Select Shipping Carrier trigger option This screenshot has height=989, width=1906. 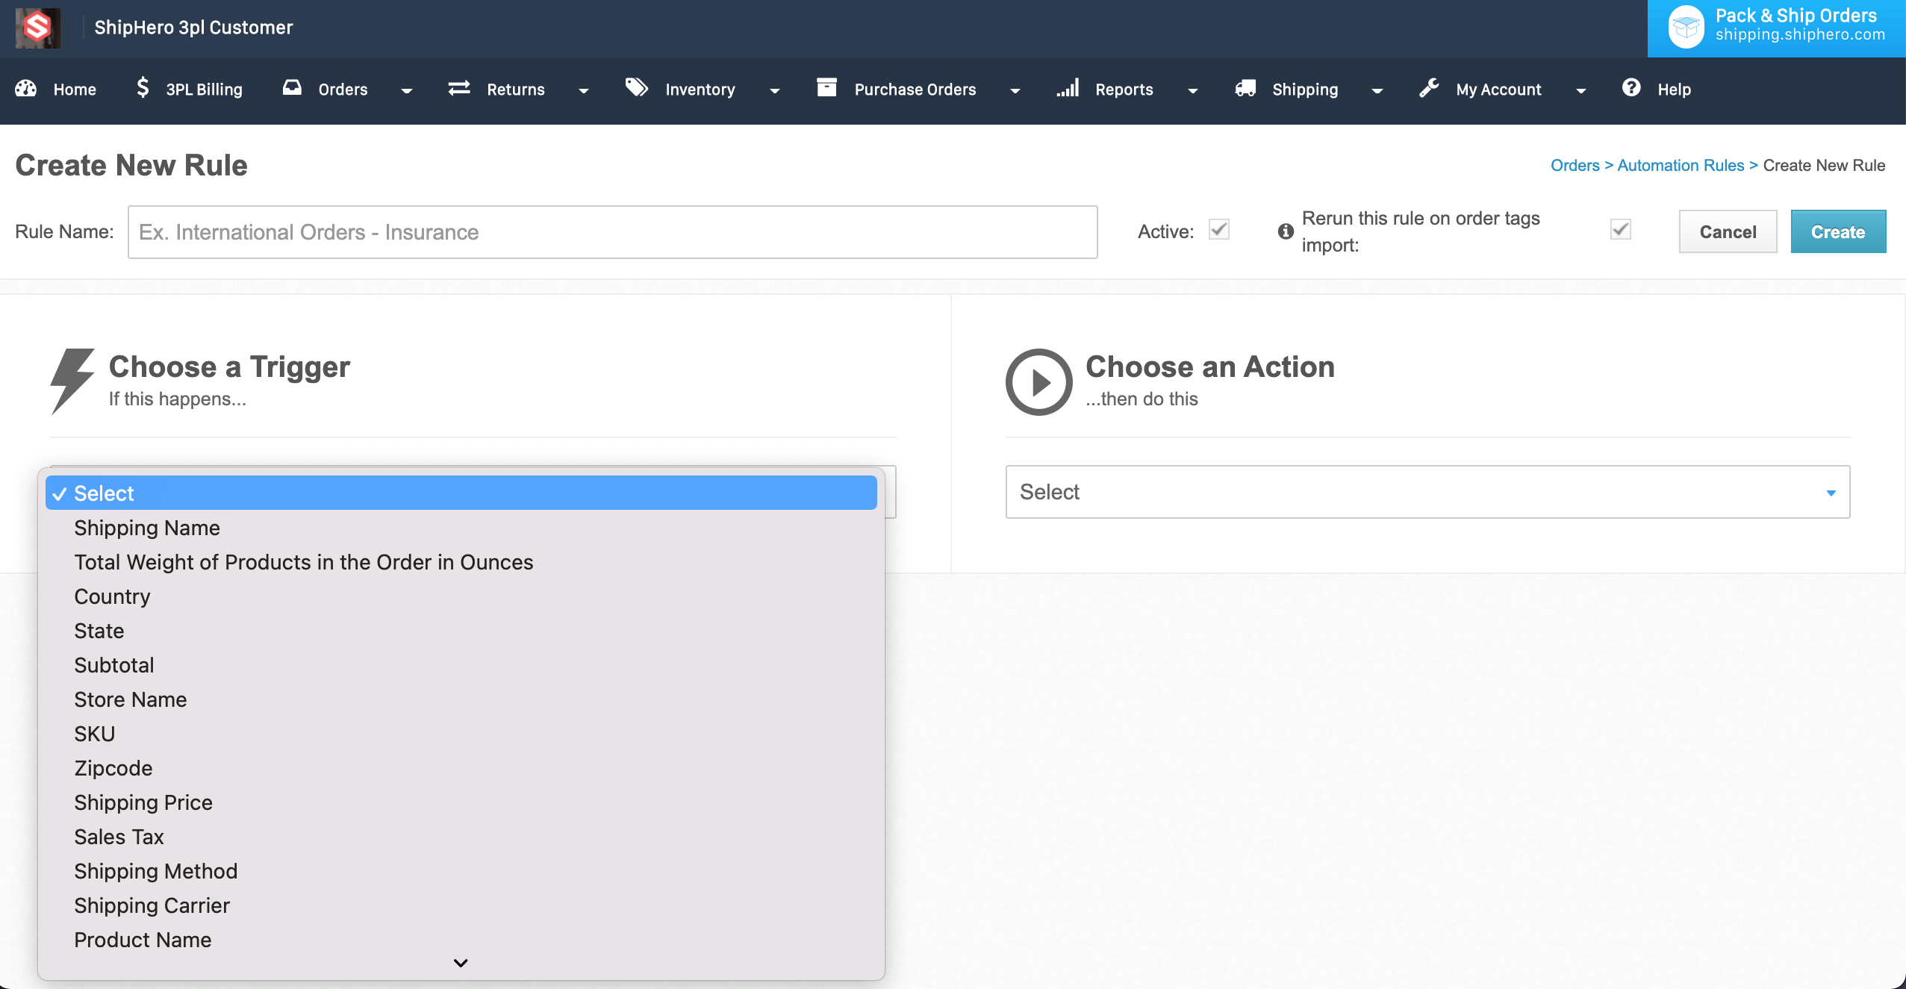pyautogui.click(x=152, y=905)
